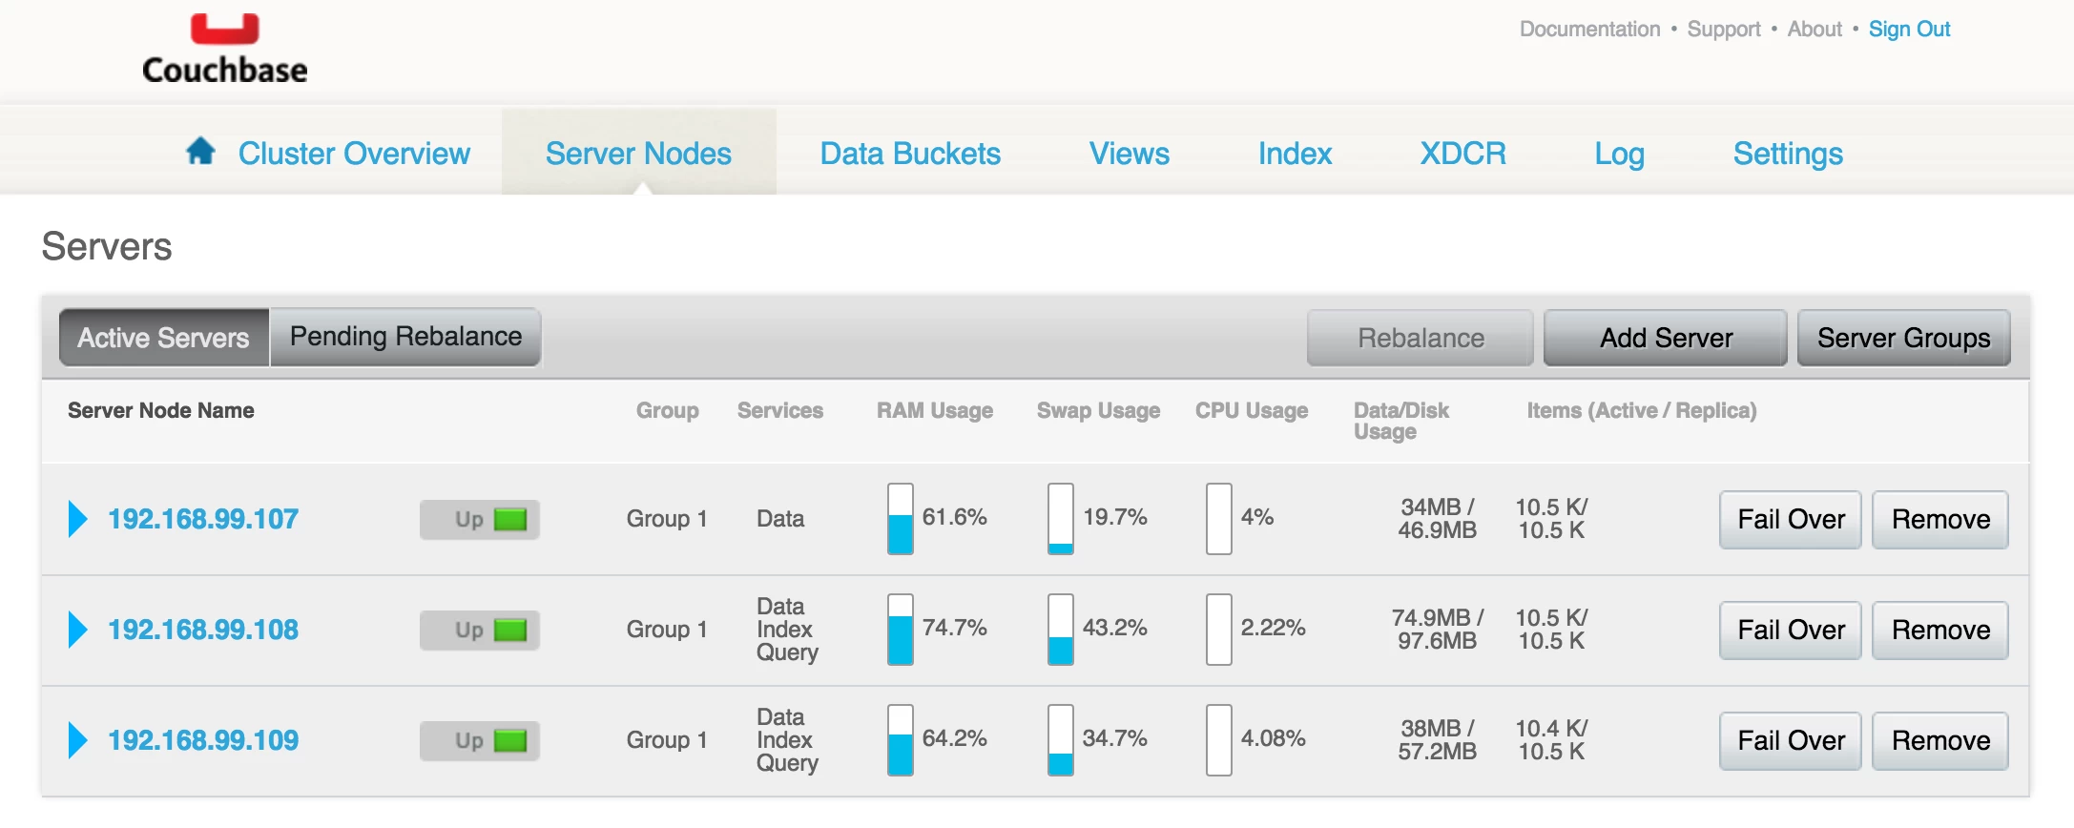The width and height of the screenshot is (2074, 828).
Task: Open server link 192.168.99.107
Action: (203, 519)
